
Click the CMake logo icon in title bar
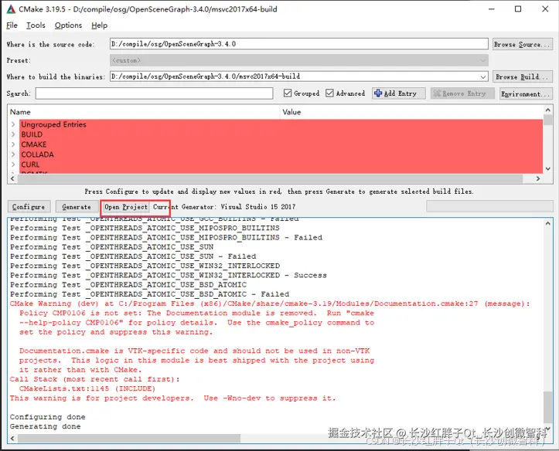11,9
